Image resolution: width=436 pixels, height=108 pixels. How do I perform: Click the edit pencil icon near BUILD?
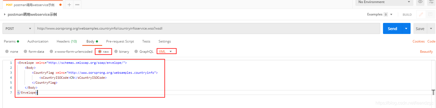pyautogui.click(x=421, y=14)
